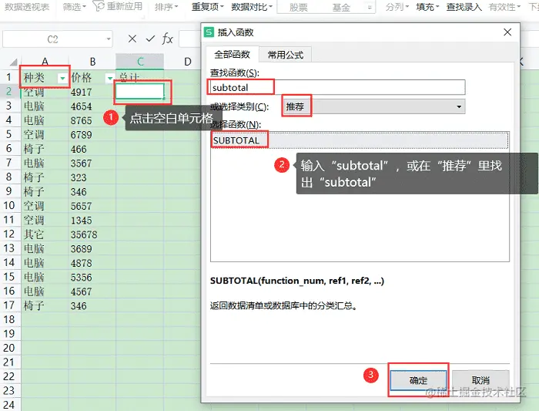Image resolution: width=539 pixels, height=411 pixels.
Task: Select SUBTOTAL in the function list
Action: (360, 140)
